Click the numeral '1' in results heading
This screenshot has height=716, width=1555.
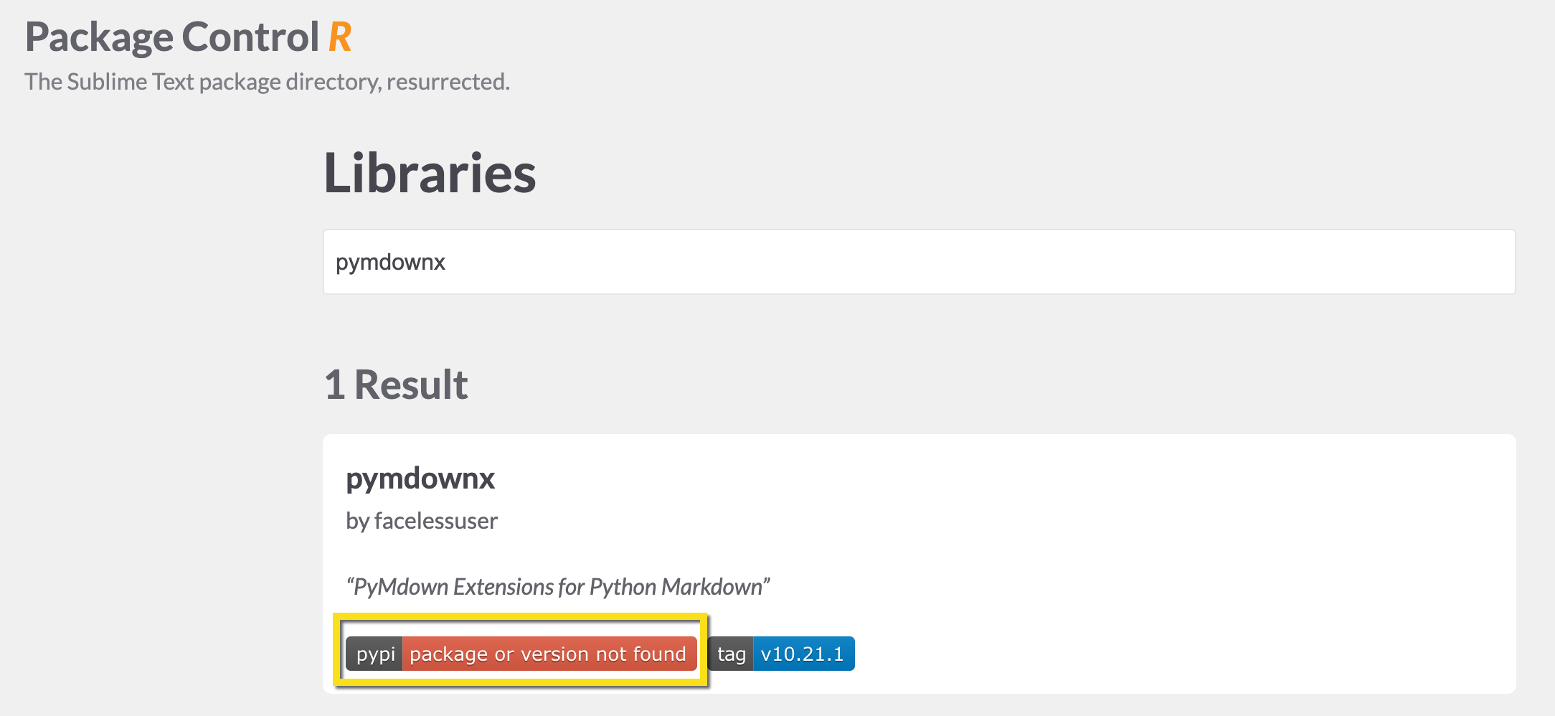334,385
